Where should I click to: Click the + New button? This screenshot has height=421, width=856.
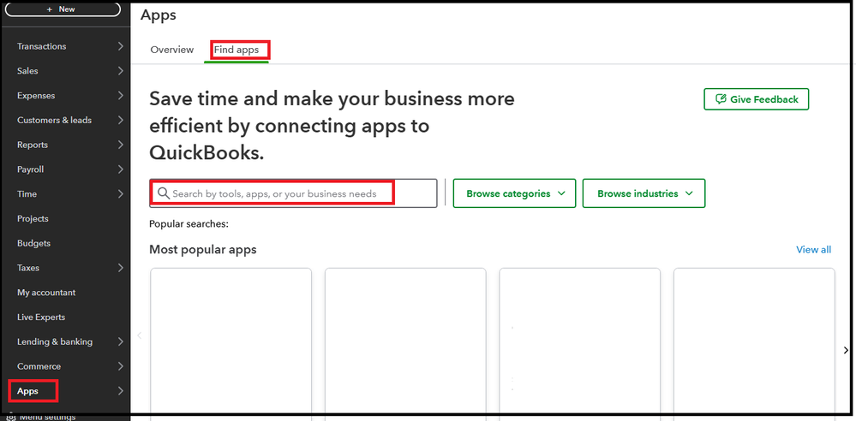click(63, 9)
